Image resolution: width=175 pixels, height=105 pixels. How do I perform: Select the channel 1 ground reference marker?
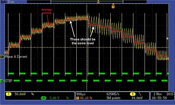point(2,57)
